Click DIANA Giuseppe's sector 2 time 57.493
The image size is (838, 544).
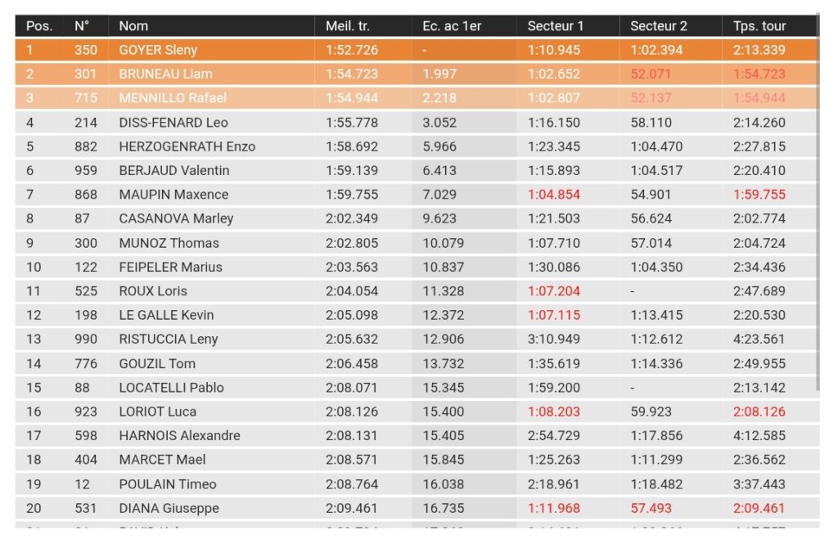[651, 508]
